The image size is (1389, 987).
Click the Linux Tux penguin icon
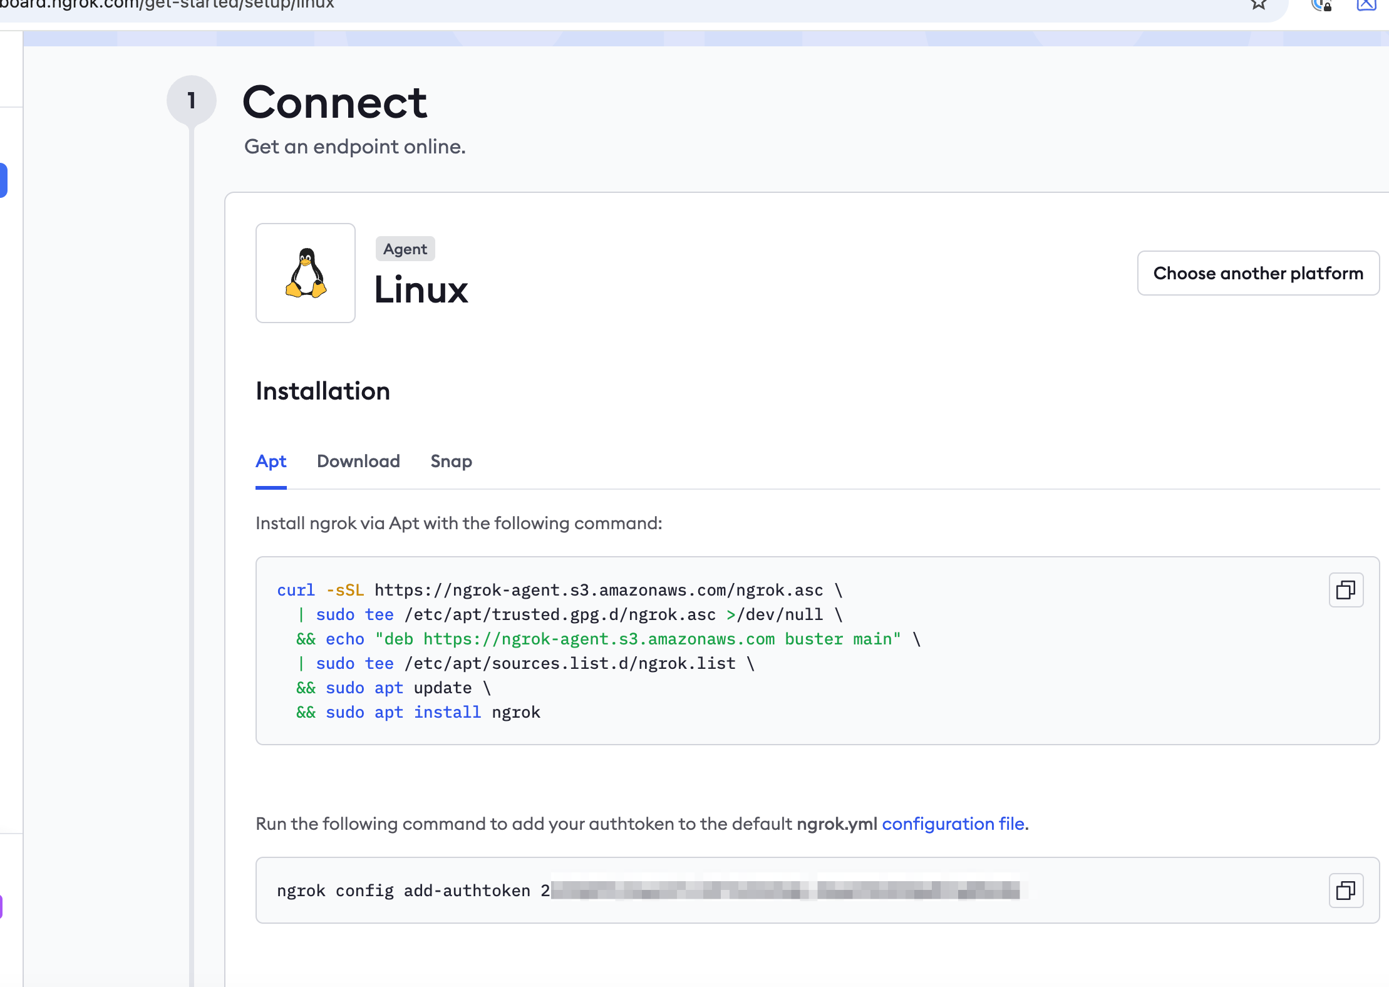coord(306,273)
